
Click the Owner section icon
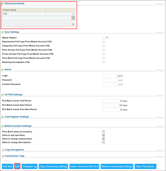(2, 69)
